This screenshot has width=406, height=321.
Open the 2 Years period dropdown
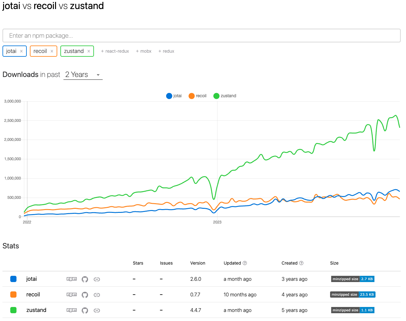click(83, 75)
